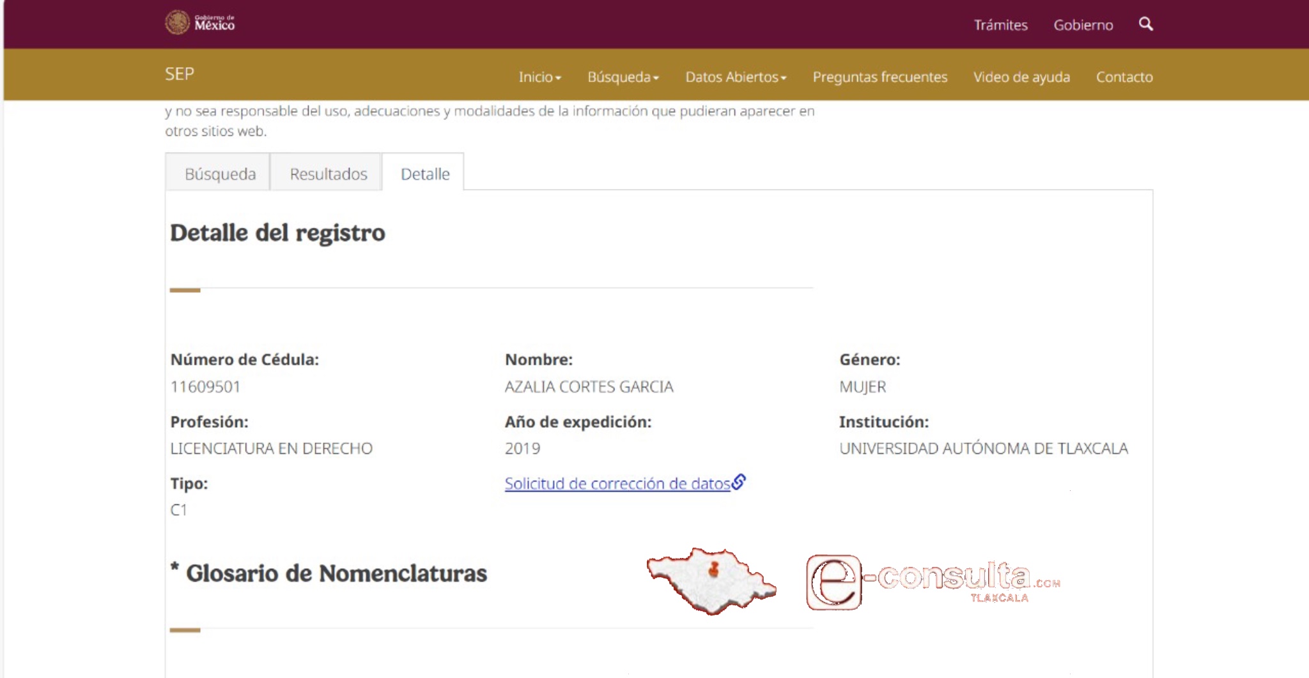Open the Video de ayuda link
The image size is (1309, 678).
tap(1021, 77)
